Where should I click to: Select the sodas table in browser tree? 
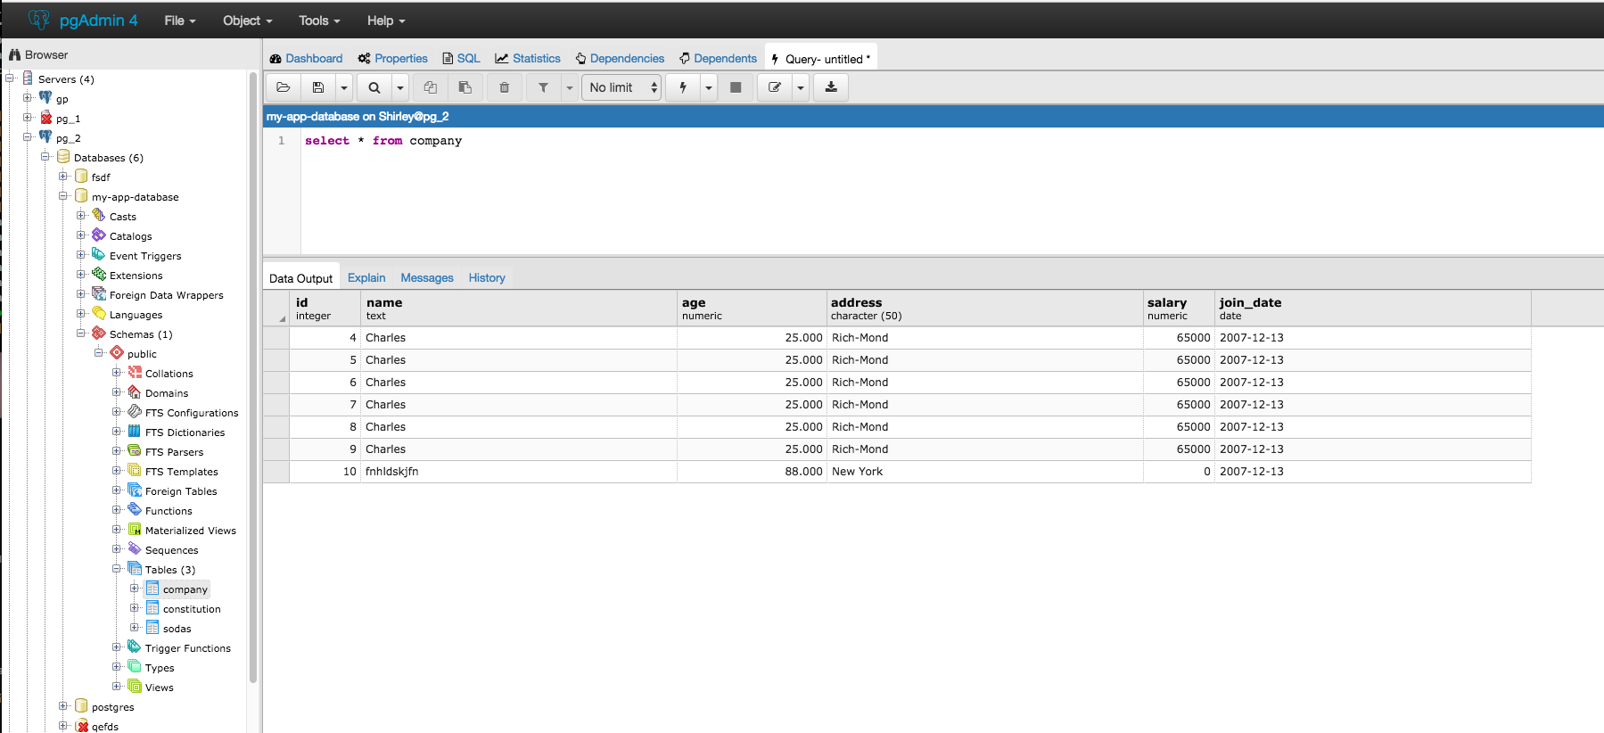(177, 629)
